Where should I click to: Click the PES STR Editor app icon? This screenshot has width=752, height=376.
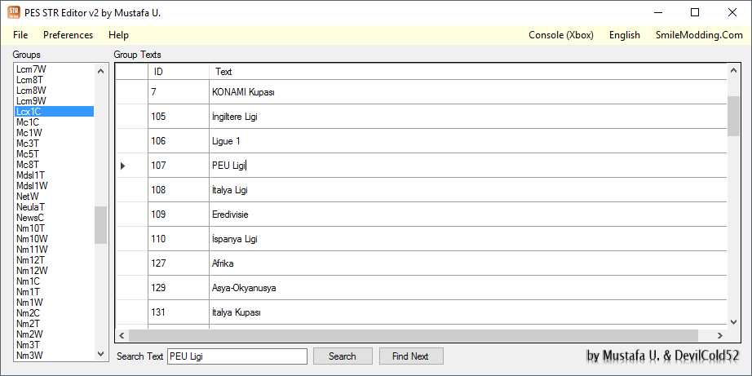[13, 13]
